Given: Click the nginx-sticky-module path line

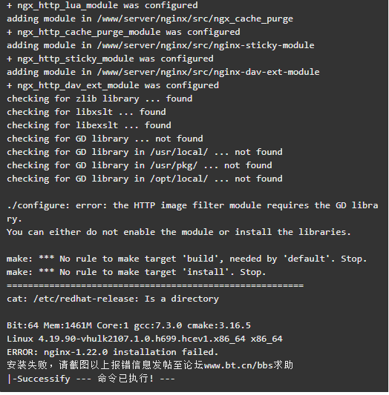Looking at the screenshot, I should [160, 45].
